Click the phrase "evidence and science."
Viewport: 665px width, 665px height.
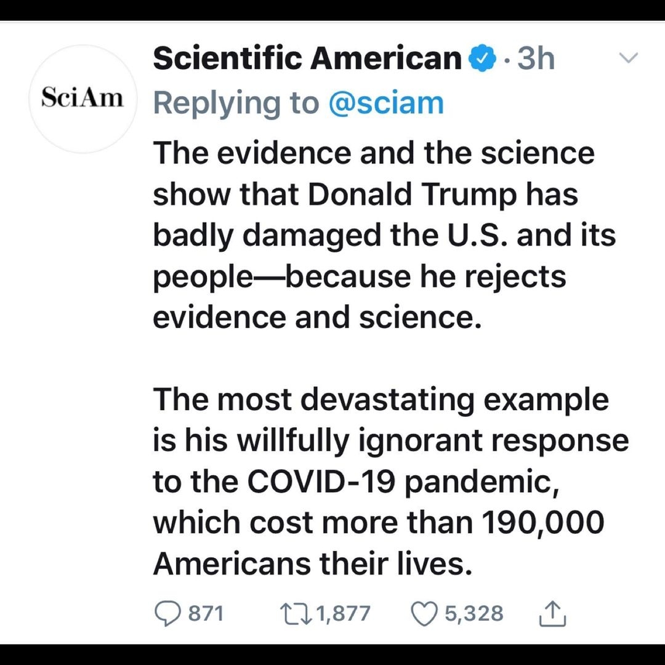[x=316, y=318]
